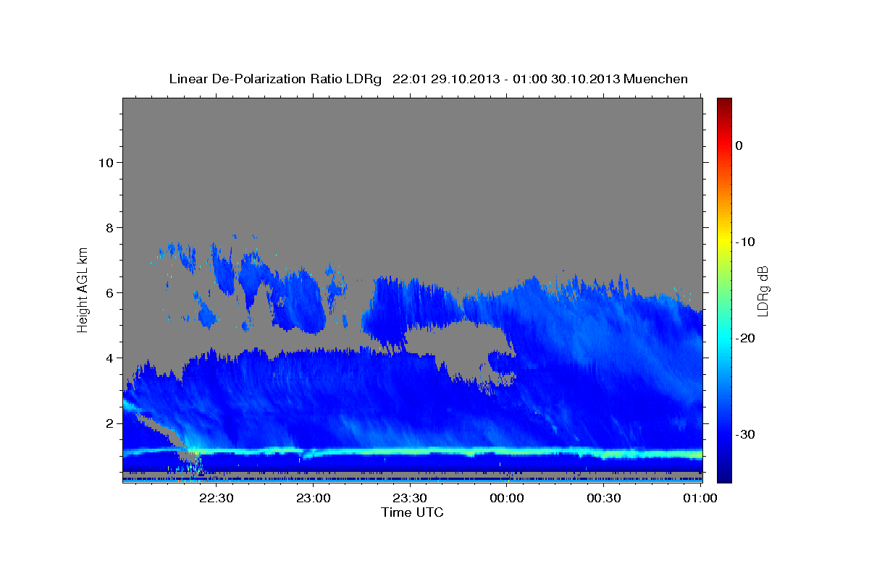Click the 'LDRg dB' colorbar label

[762, 291]
